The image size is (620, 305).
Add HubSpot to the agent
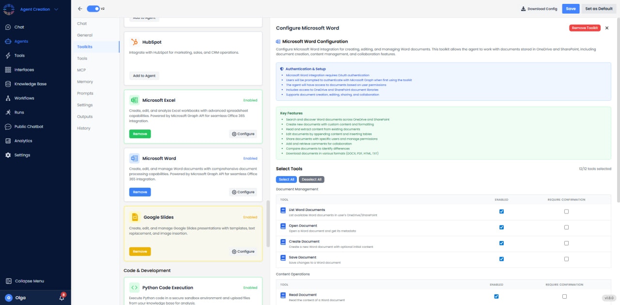144,76
